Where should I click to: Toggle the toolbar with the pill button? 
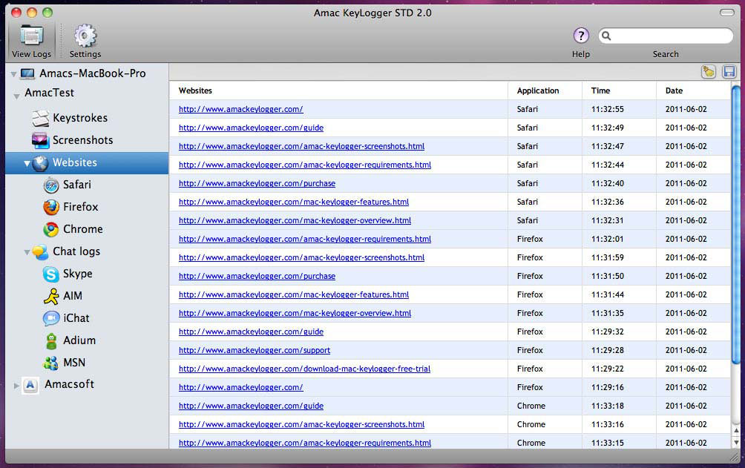pos(727,13)
